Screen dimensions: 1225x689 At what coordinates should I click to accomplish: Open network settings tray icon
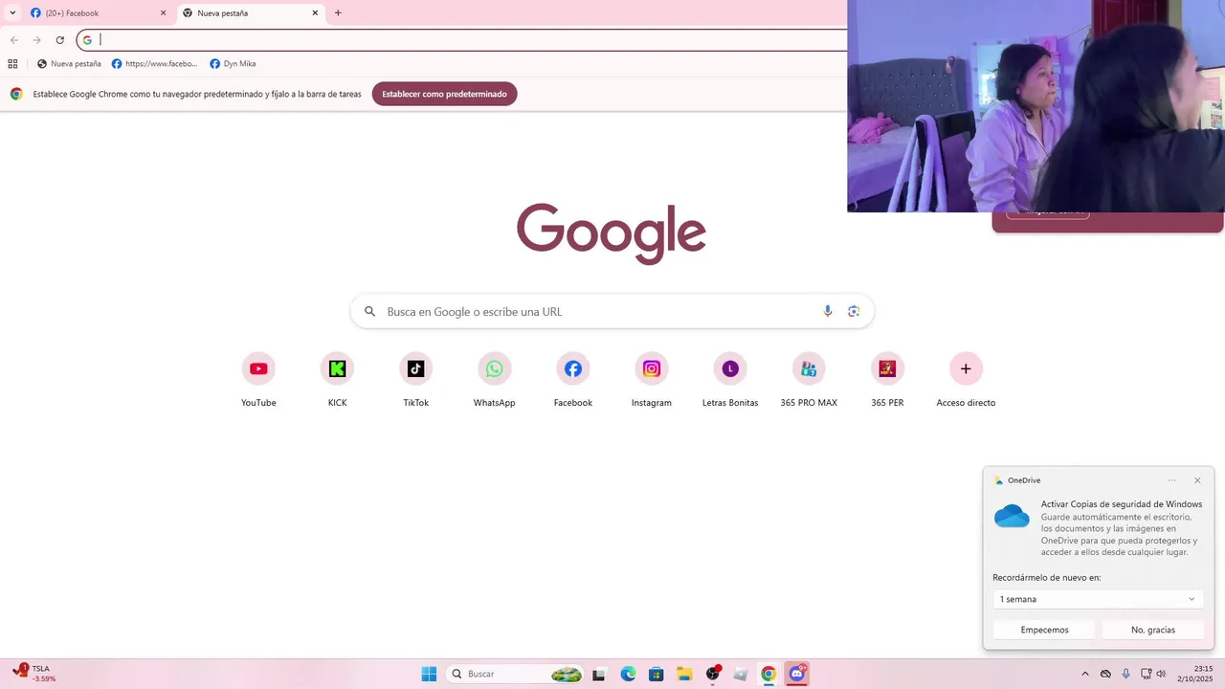tap(1146, 674)
